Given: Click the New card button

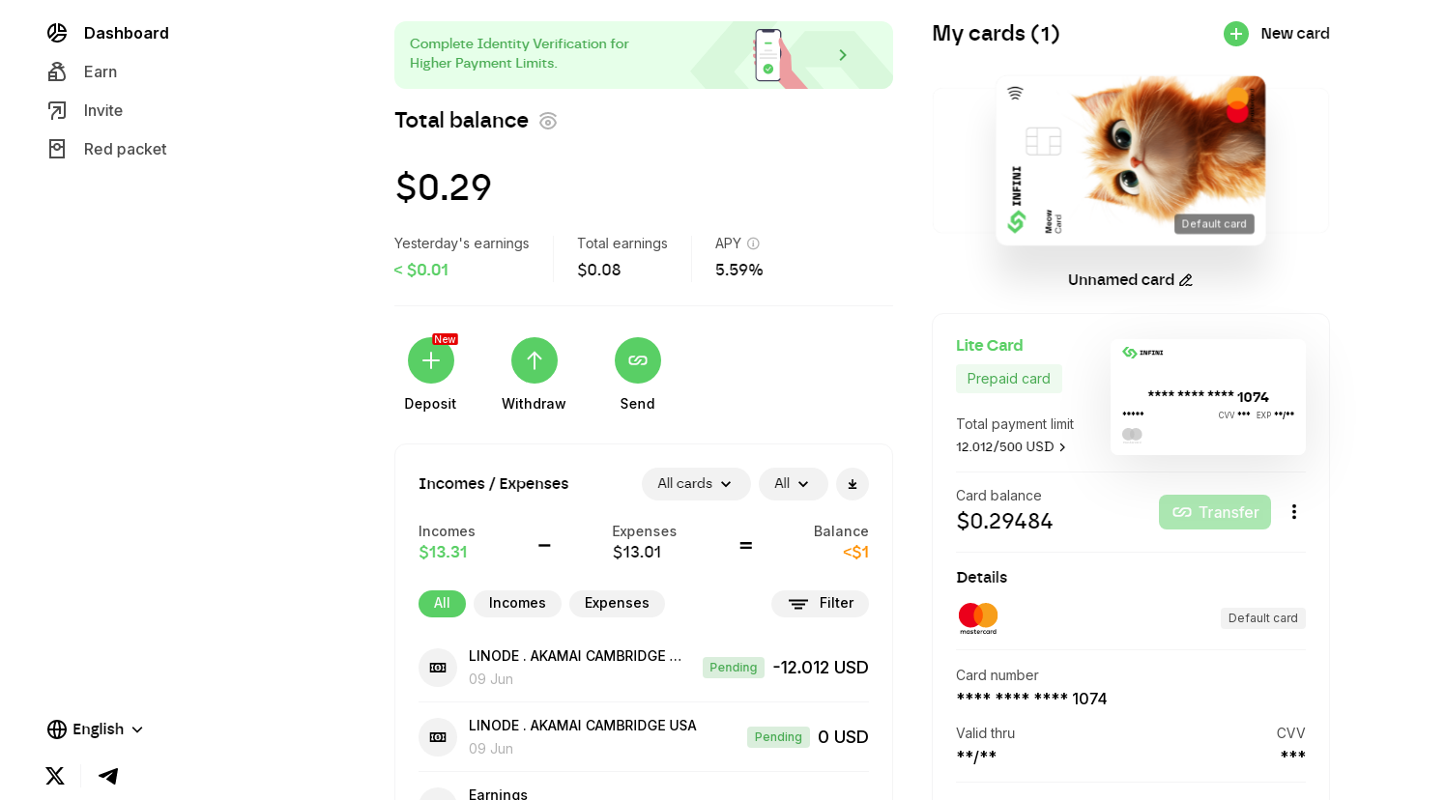Looking at the screenshot, I should pos(1277,34).
